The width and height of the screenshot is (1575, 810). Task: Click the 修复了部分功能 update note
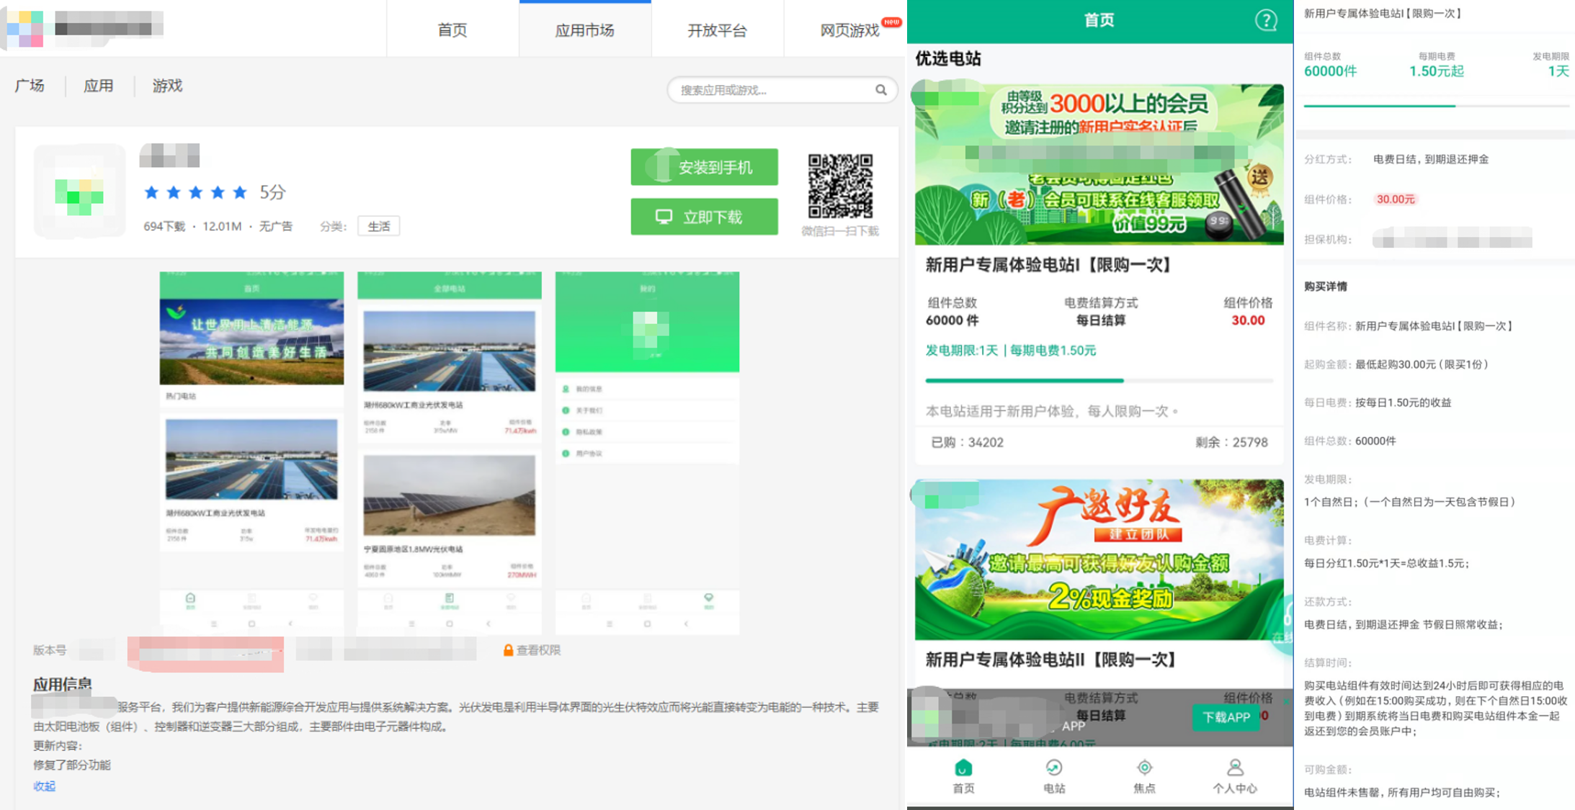(x=72, y=765)
